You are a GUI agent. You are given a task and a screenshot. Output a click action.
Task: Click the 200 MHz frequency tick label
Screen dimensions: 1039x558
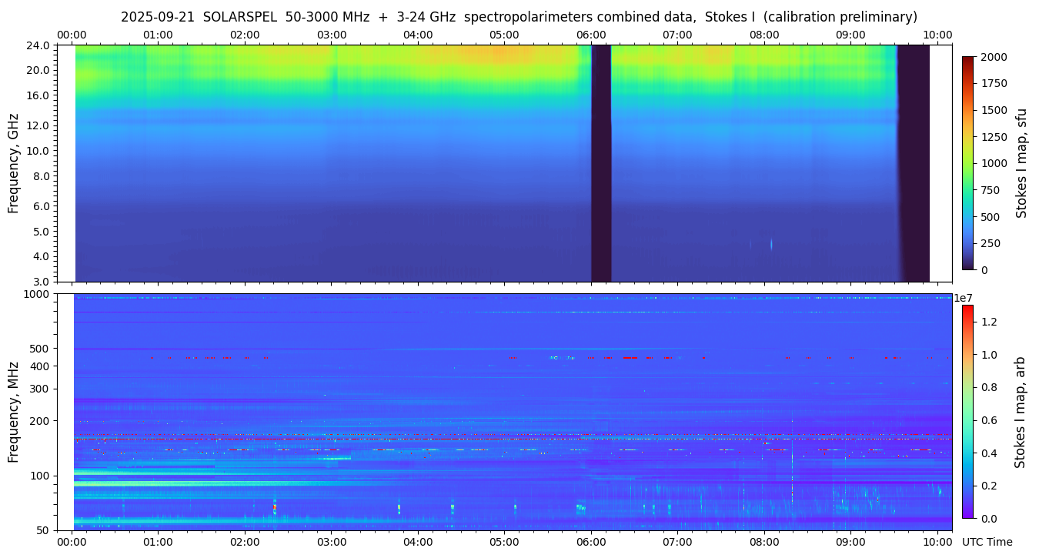coord(40,421)
